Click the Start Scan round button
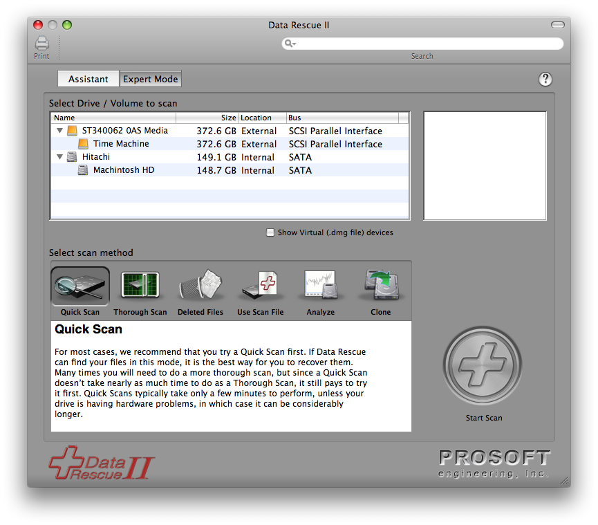 point(483,365)
